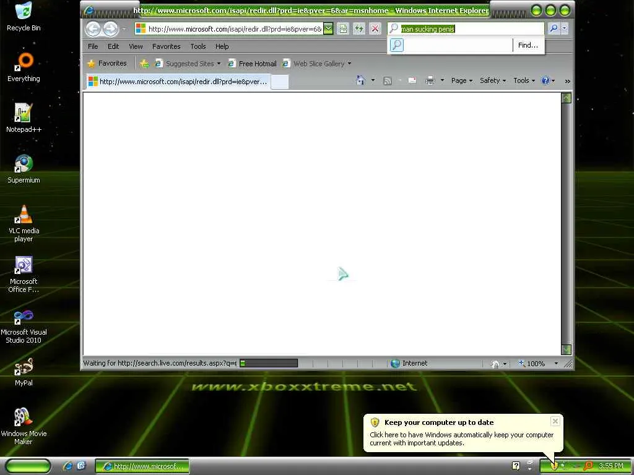Image resolution: width=634 pixels, height=475 pixels.
Task: Expand search provider options arrow
Action: [565, 28]
